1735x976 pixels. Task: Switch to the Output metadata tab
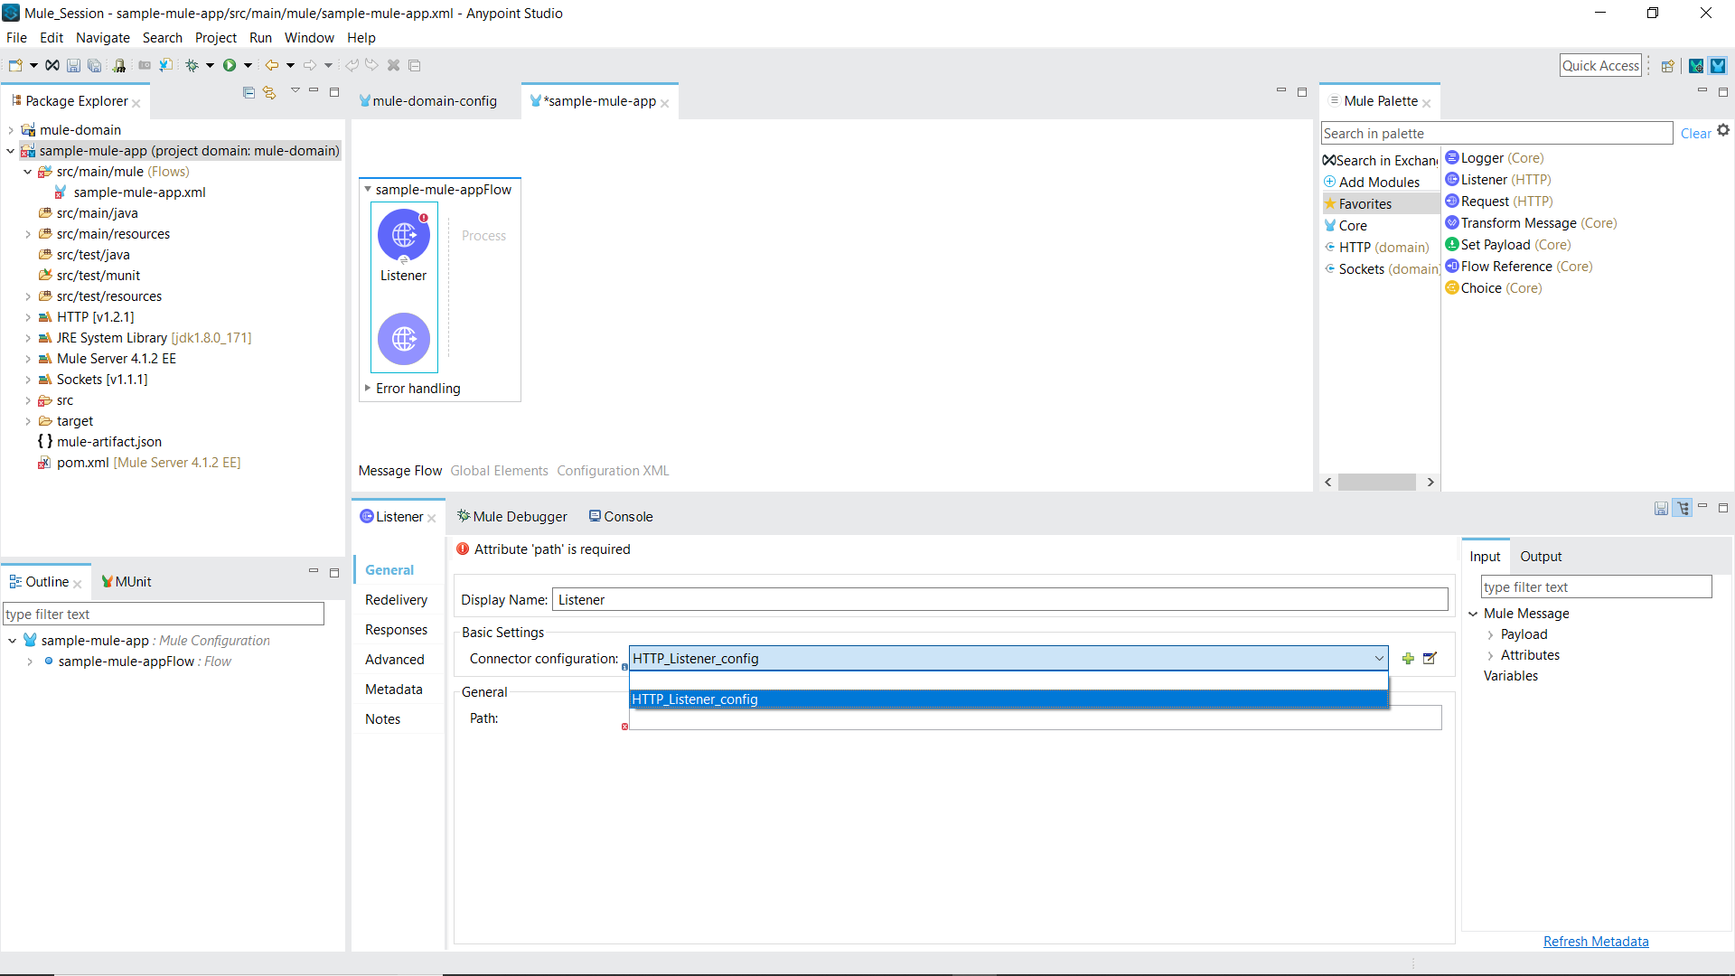pos(1541,557)
